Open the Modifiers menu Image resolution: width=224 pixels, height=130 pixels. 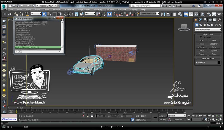click(57, 9)
